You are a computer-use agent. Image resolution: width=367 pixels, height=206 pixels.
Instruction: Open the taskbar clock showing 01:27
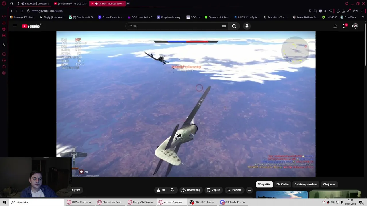click(x=350, y=202)
